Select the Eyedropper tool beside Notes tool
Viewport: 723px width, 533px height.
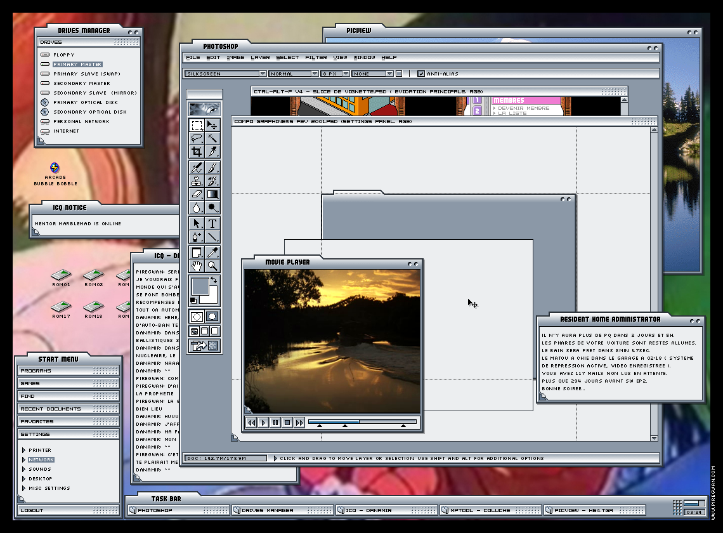click(x=212, y=253)
